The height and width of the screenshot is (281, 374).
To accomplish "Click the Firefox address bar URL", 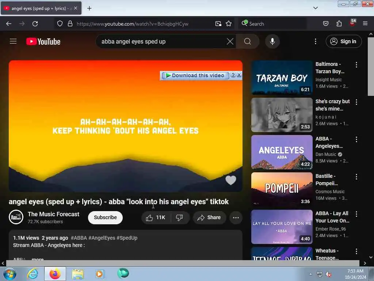I will coord(132,24).
